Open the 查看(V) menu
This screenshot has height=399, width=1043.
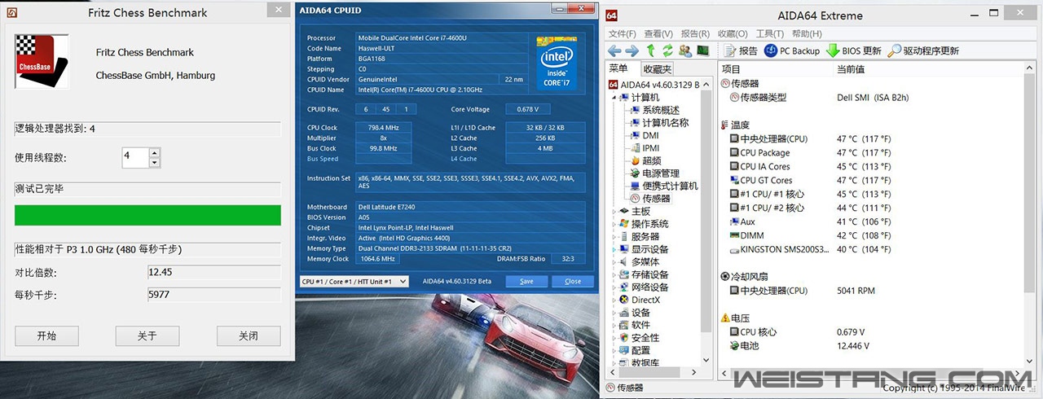(x=658, y=33)
